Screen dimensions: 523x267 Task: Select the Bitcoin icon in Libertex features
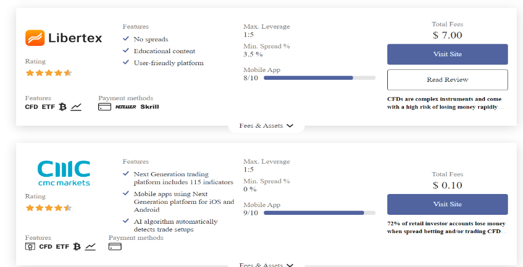[x=63, y=107]
